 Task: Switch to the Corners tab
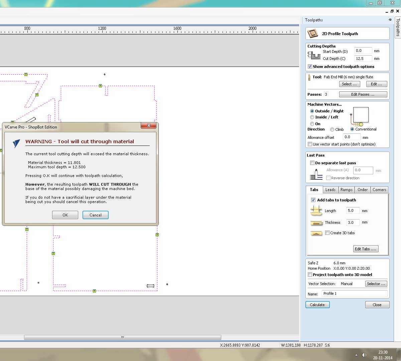pos(379,190)
